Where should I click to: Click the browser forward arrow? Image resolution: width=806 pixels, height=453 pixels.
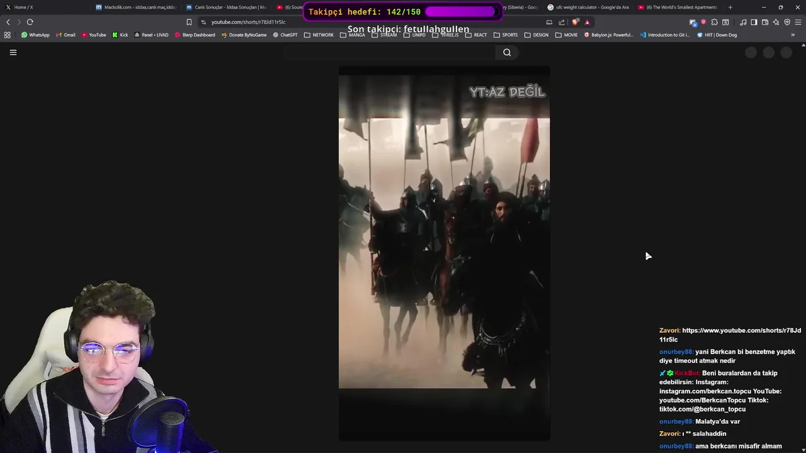coord(18,22)
